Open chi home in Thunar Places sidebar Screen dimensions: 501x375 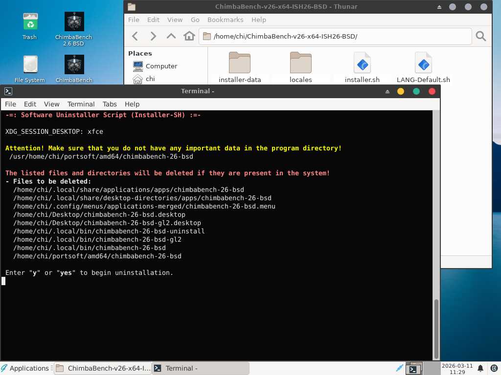144,79
